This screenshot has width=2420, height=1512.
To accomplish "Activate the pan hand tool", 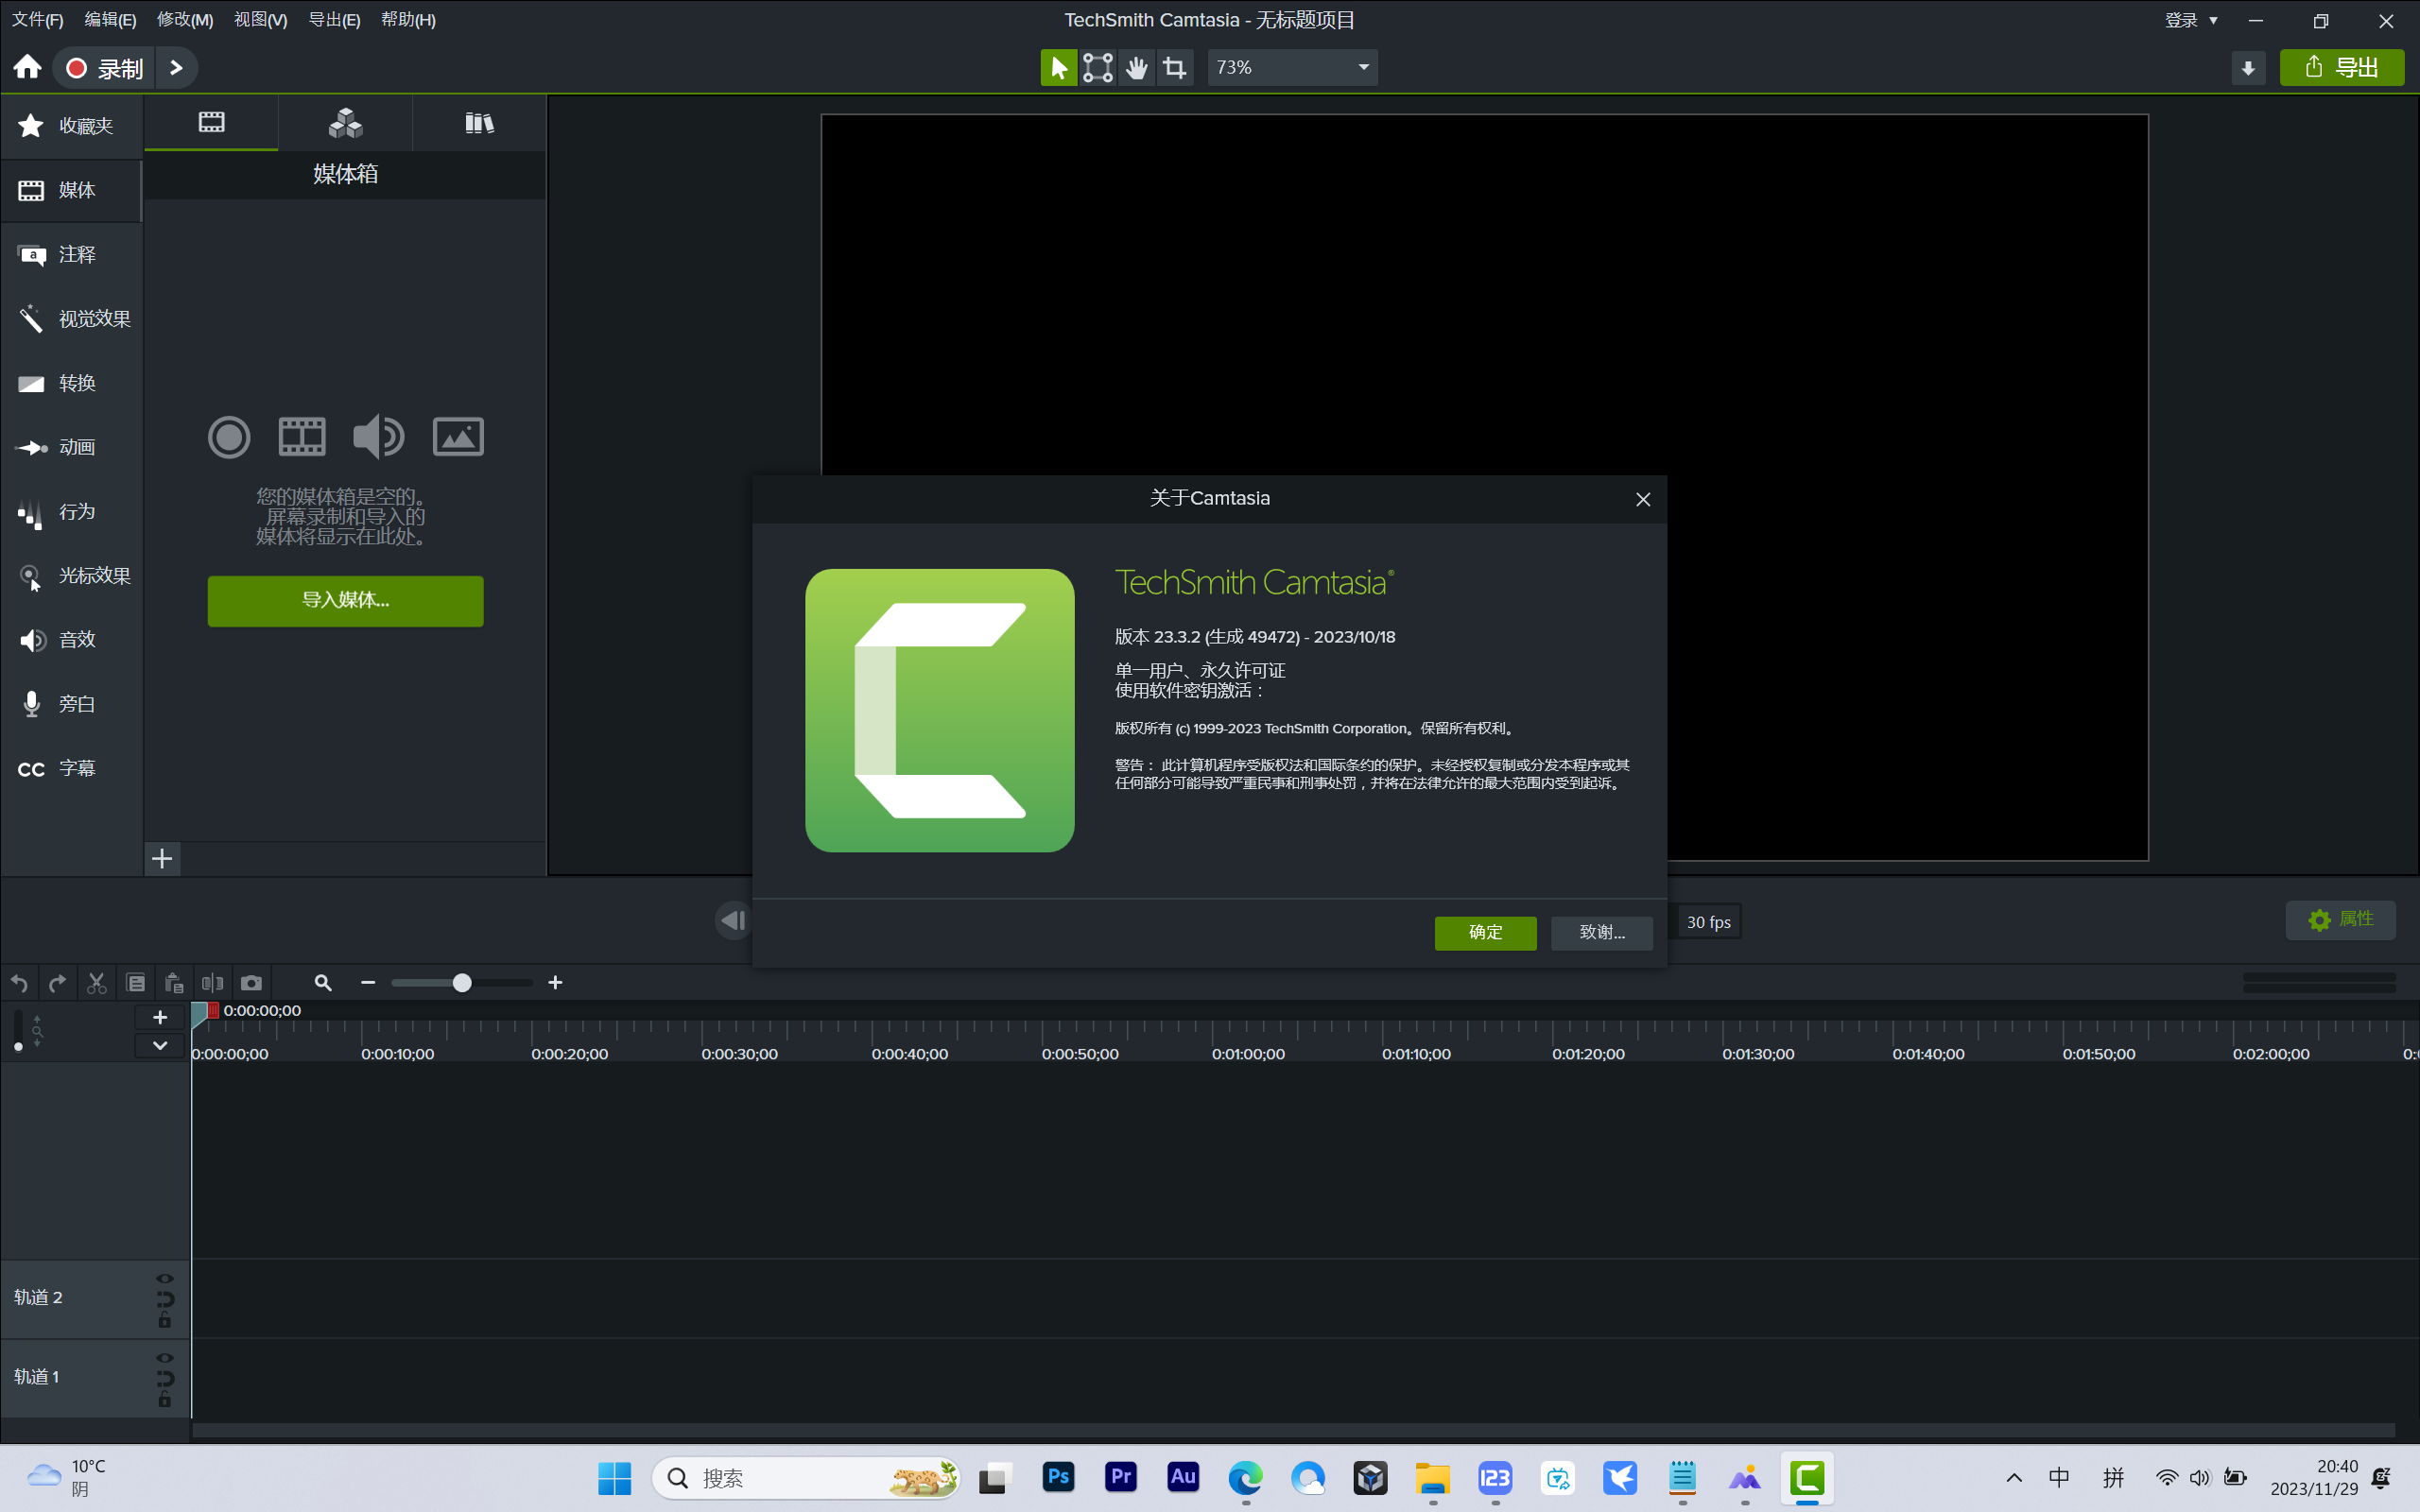I will (x=1136, y=68).
